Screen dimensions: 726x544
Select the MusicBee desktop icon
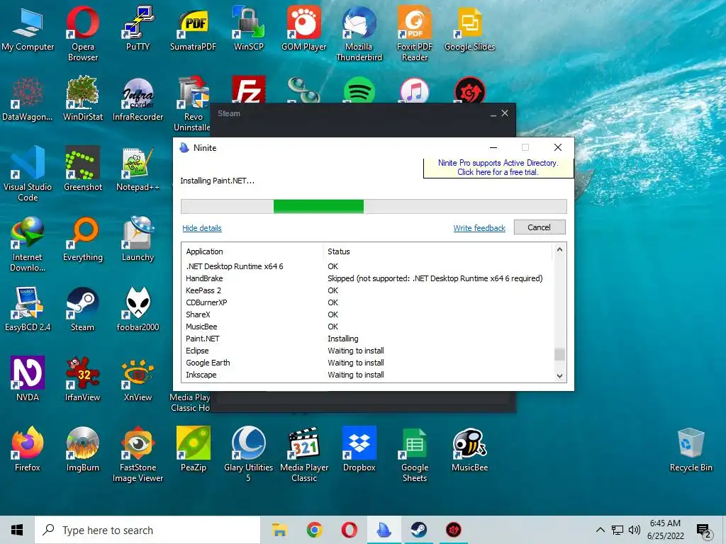(x=469, y=450)
